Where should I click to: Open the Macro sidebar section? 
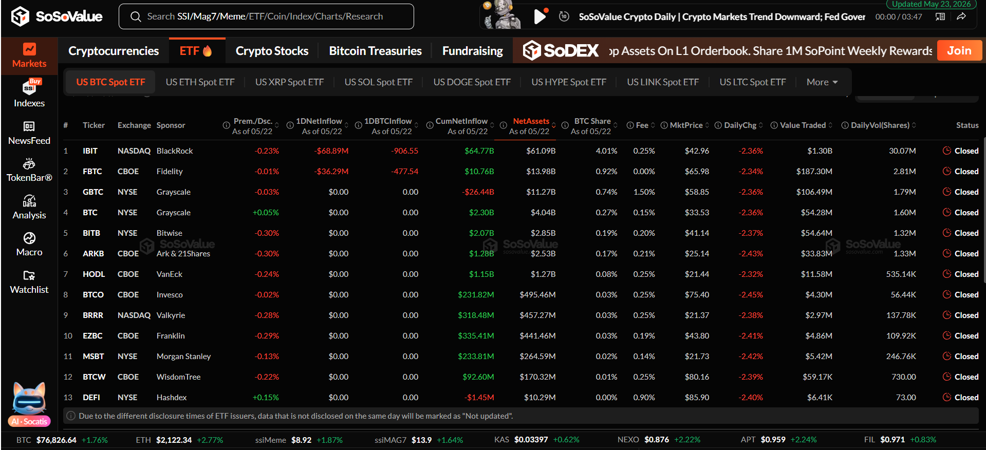pyautogui.click(x=29, y=245)
